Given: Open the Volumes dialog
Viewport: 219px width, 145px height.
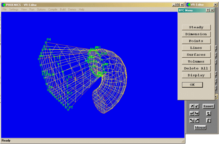Looking at the screenshot, I should coord(196,61).
